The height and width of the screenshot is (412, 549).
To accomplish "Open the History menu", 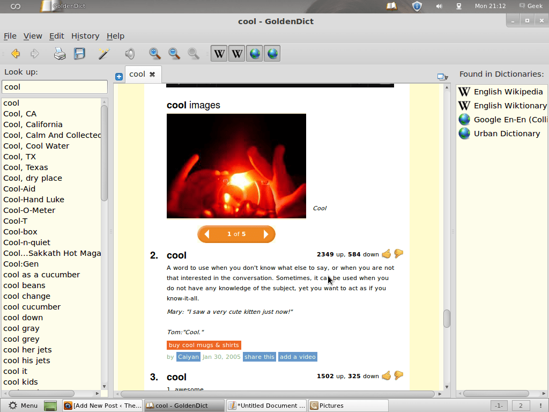I will (x=85, y=36).
